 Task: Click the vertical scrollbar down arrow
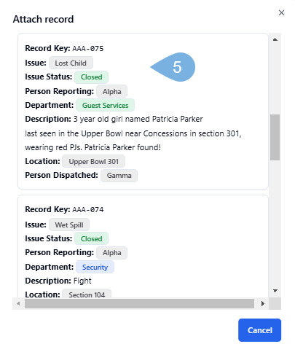click(x=275, y=291)
